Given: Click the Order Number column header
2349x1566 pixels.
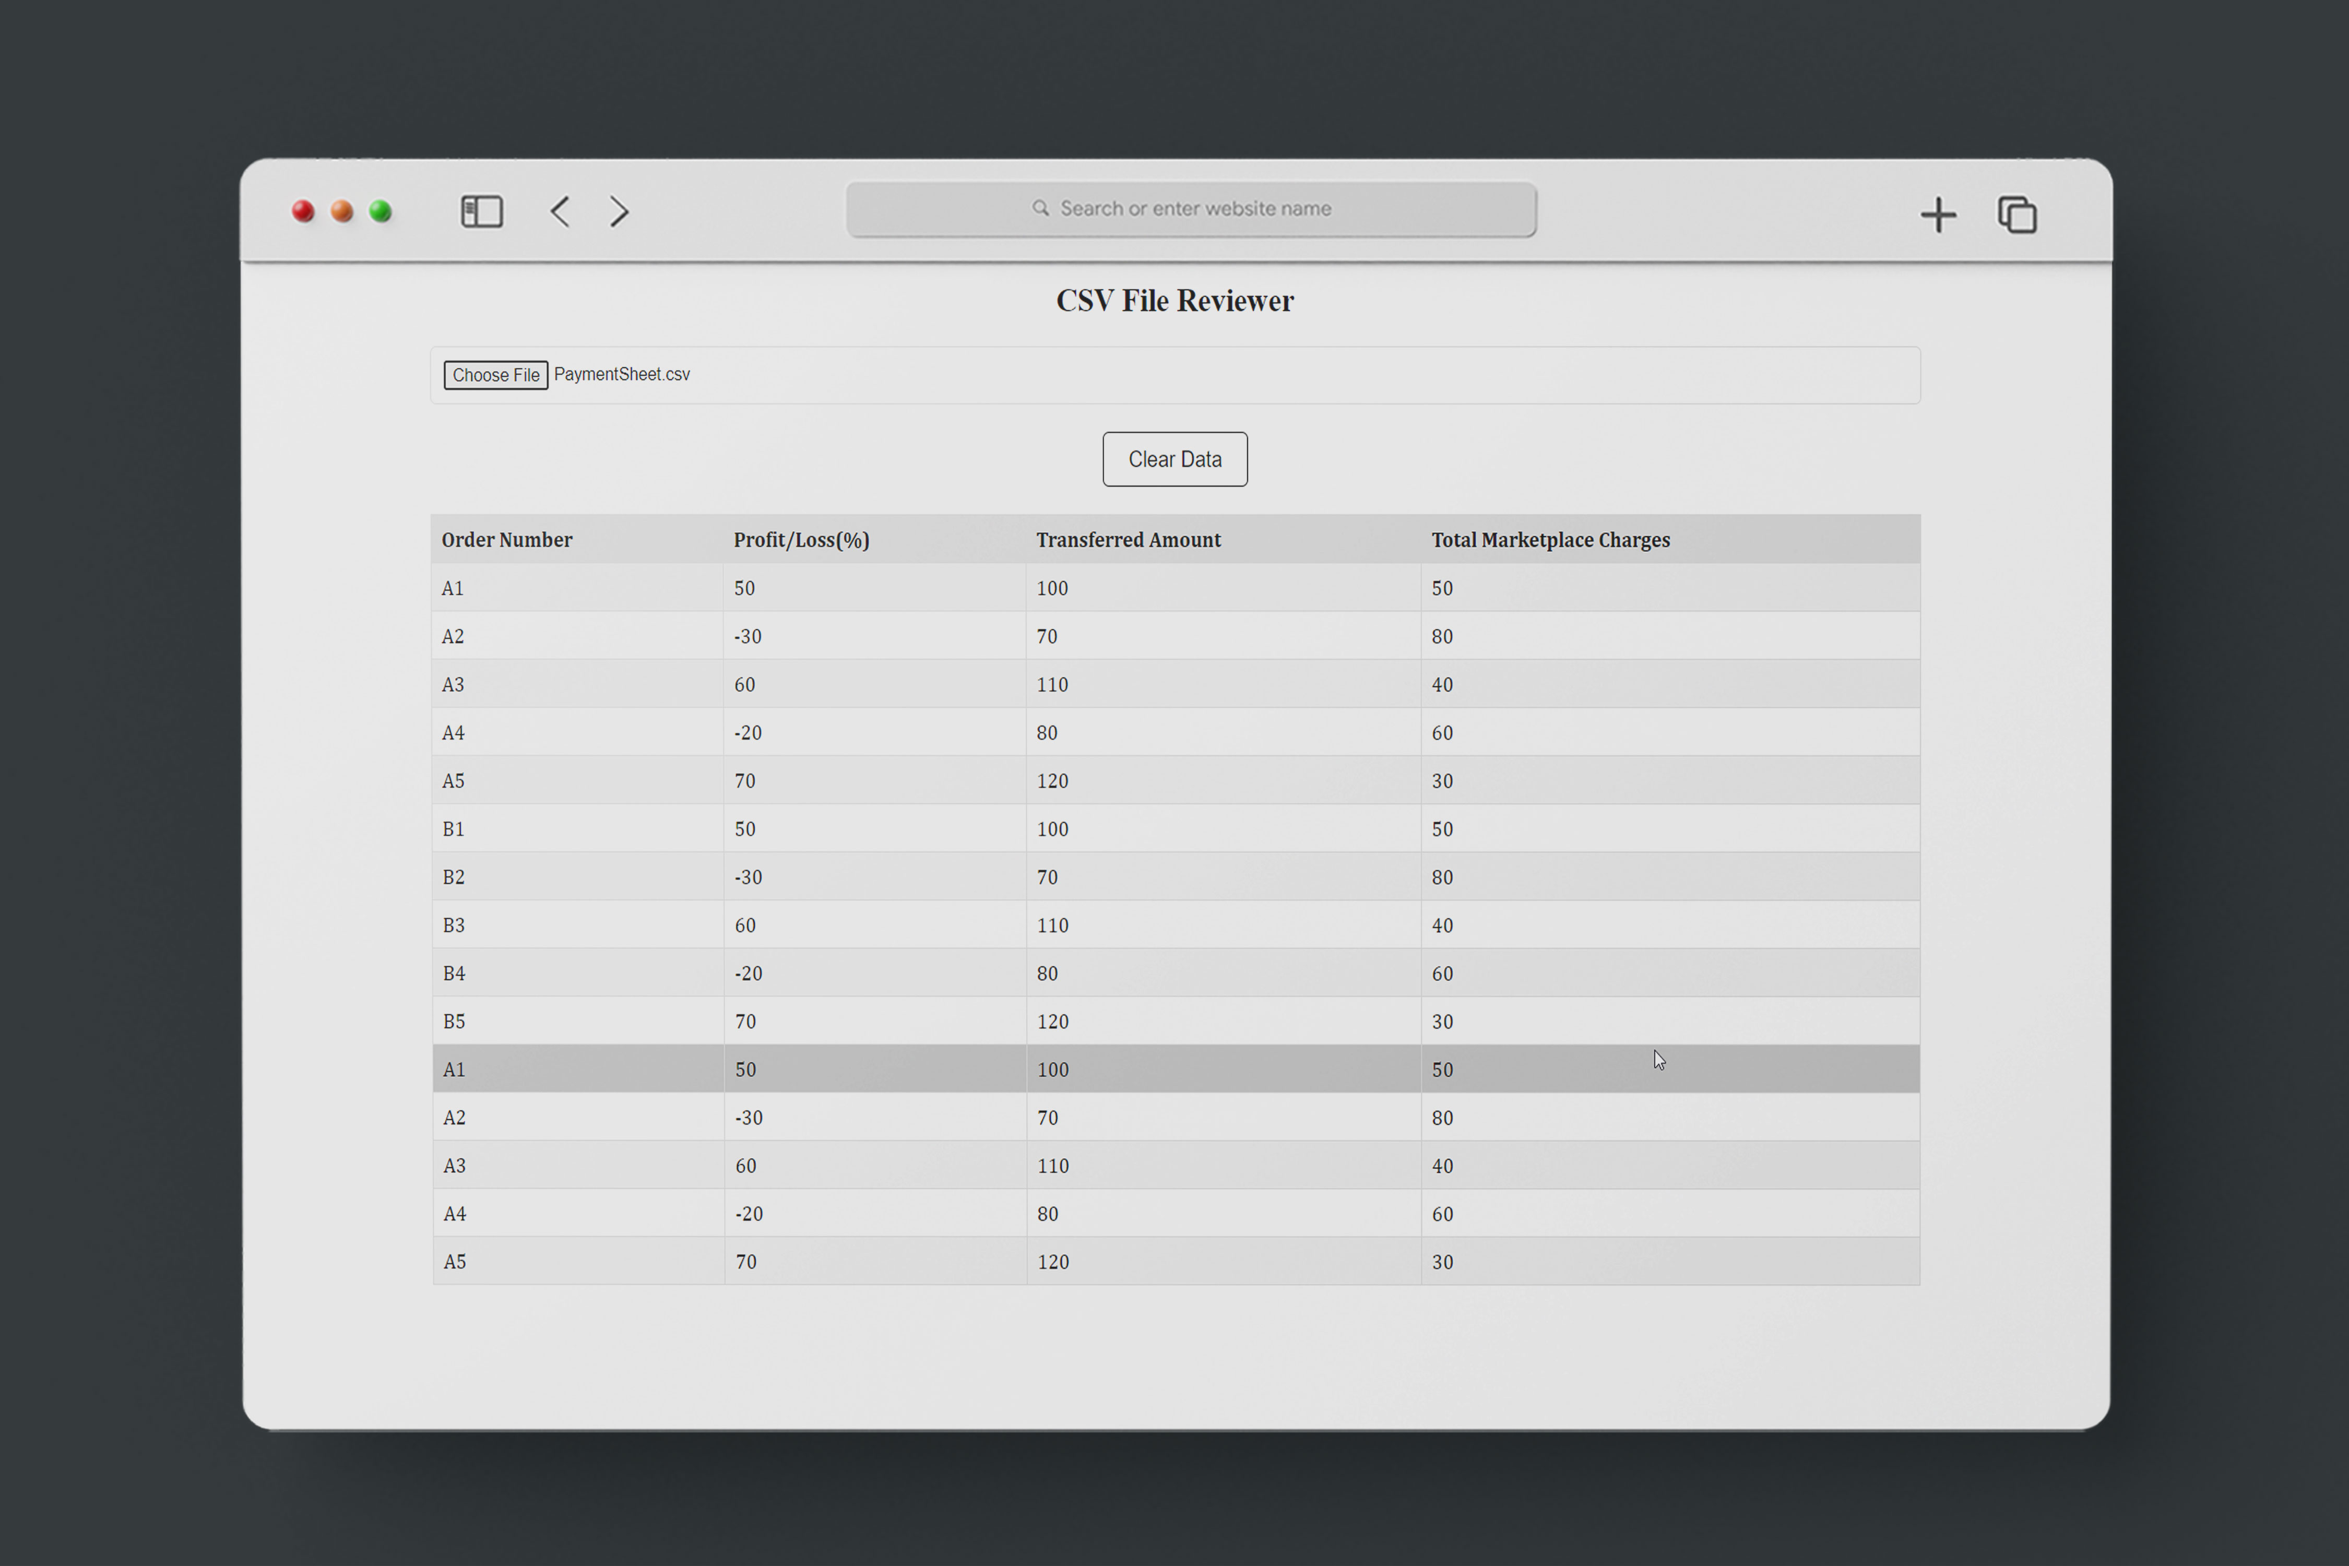Looking at the screenshot, I should click(x=506, y=540).
